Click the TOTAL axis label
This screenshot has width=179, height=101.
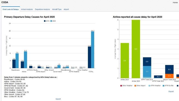pyautogui.click(x=91, y=72)
